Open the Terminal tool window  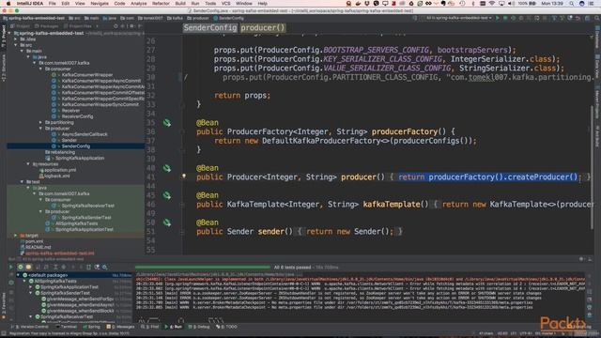point(66,327)
